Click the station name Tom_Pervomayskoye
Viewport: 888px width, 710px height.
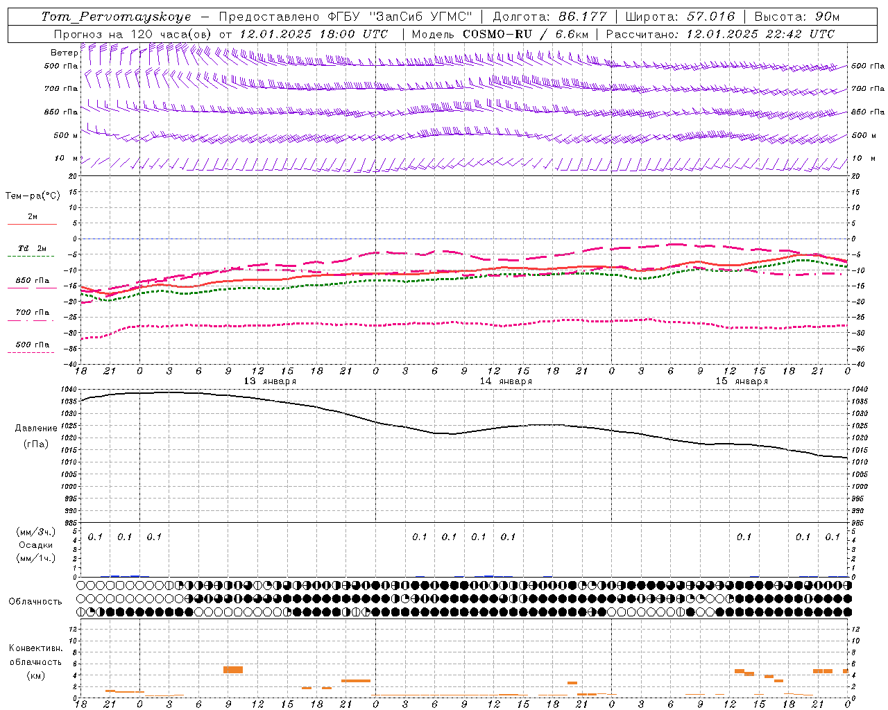click(x=116, y=17)
